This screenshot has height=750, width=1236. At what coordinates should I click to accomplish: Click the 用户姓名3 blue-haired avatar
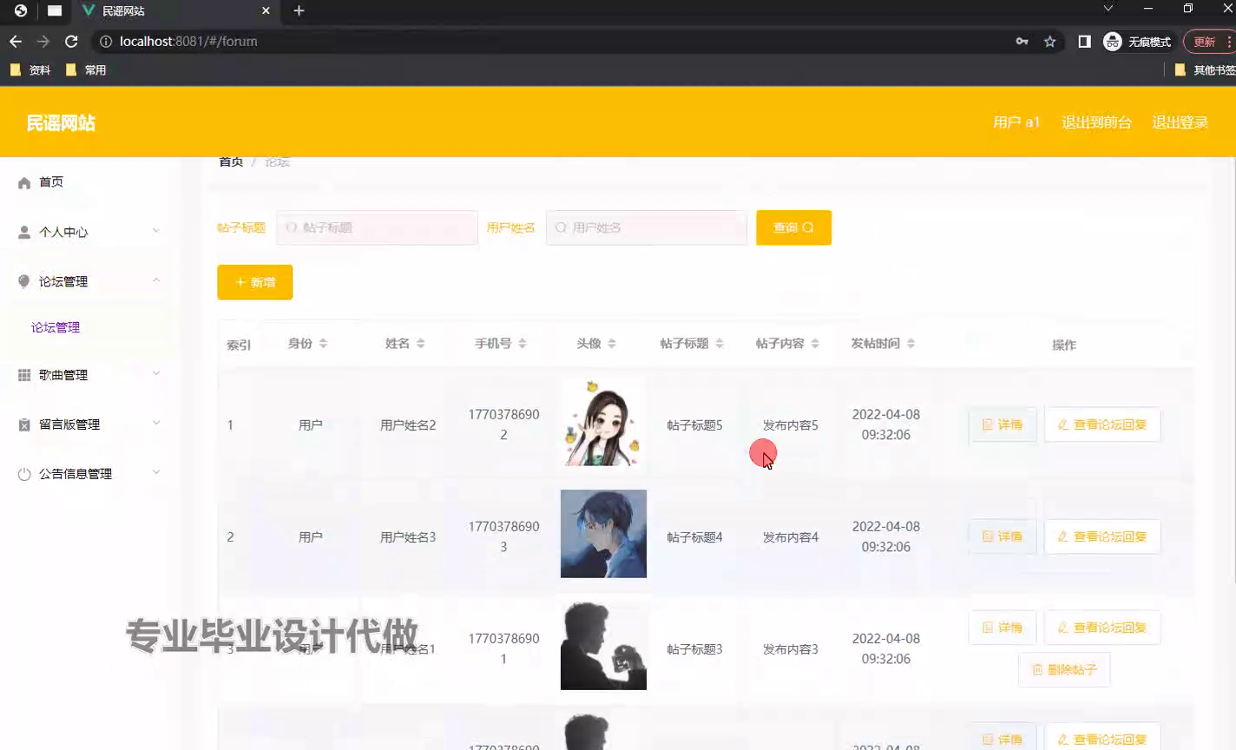click(x=603, y=534)
